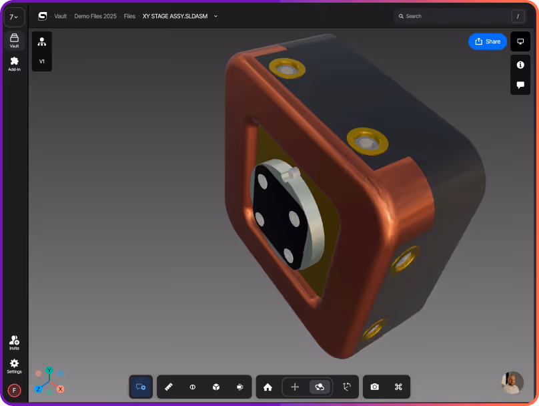Image resolution: width=539 pixels, height=406 pixels.
Task: Click the axis flip orientation icon
Action: pyautogui.click(x=347, y=387)
